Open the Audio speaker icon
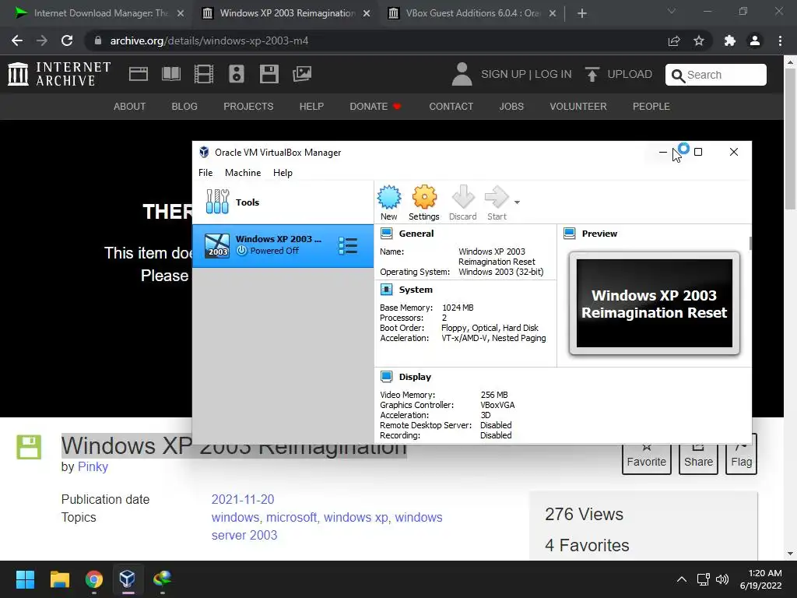This screenshot has width=797, height=598. point(237,74)
